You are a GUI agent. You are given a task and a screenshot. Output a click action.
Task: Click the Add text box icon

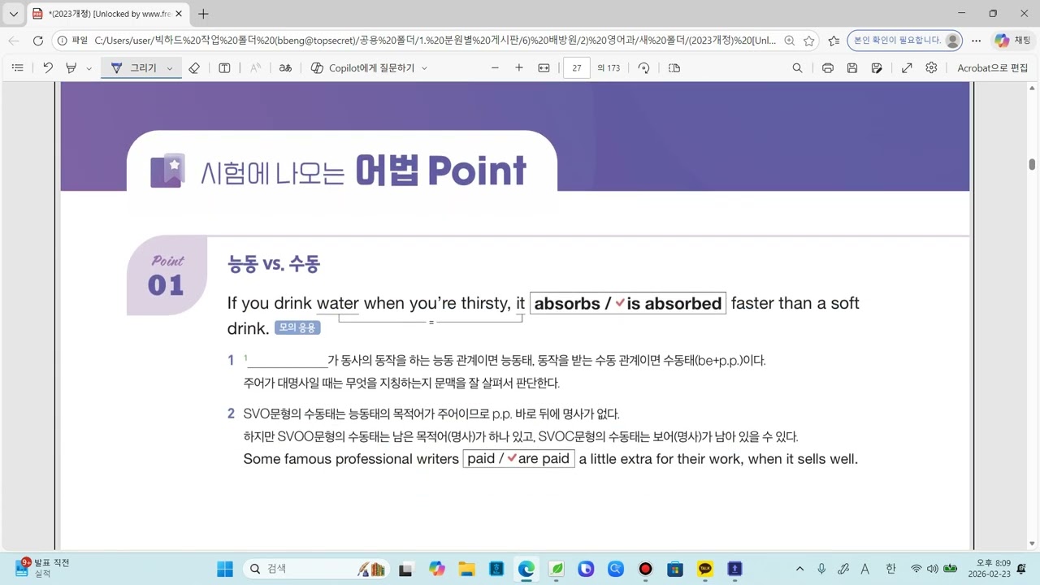tap(225, 68)
